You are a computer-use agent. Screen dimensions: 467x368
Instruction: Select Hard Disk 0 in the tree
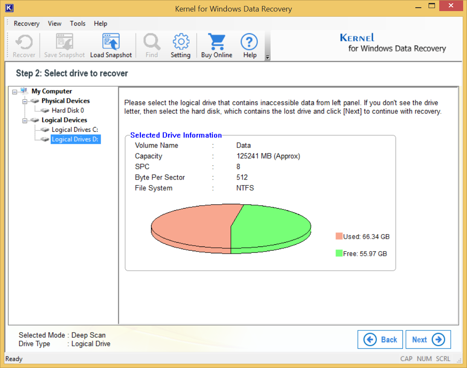pyautogui.click(x=67, y=110)
